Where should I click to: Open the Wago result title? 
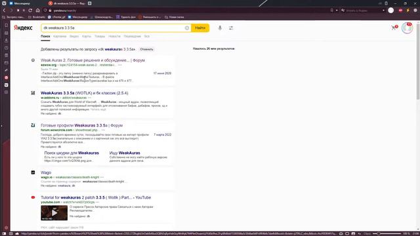[x=46, y=172]
